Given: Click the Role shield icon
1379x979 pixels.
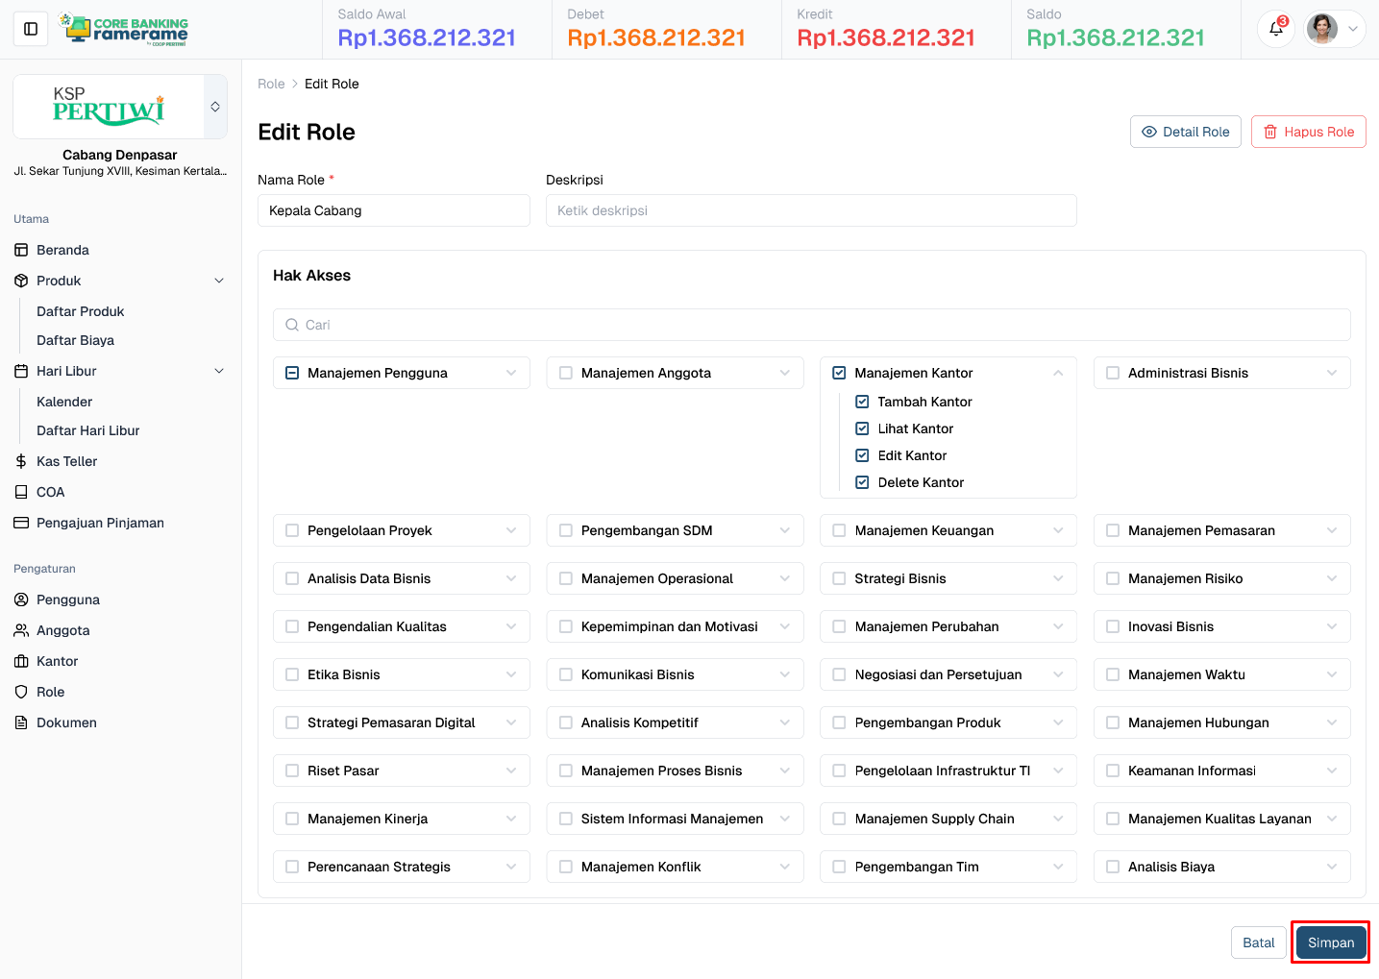Looking at the screenshot, I should tap(21, 692).
